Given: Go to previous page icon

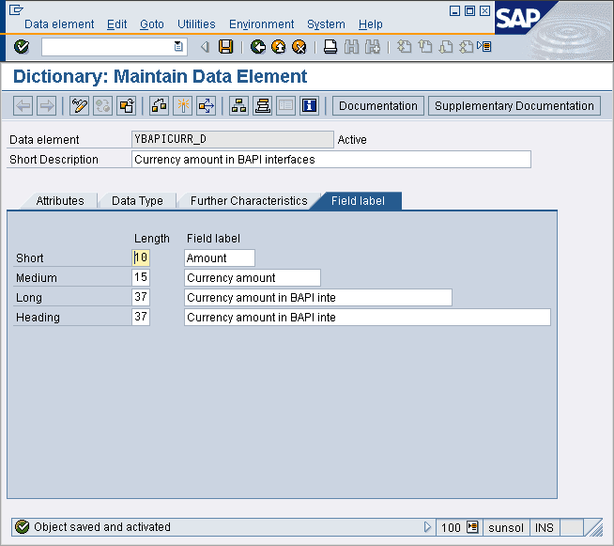Looking at the screenshot, I should 425,47.
